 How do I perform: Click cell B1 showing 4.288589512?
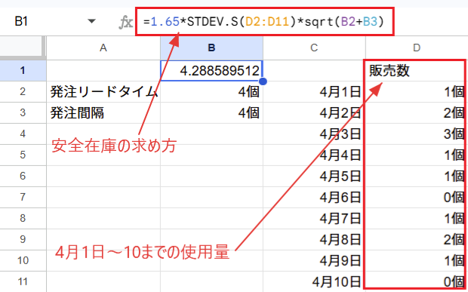[211, 71]
